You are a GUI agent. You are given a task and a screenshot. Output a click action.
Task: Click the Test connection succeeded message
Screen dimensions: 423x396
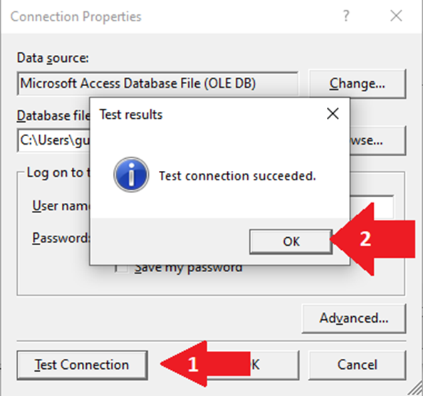coord(237,176)
